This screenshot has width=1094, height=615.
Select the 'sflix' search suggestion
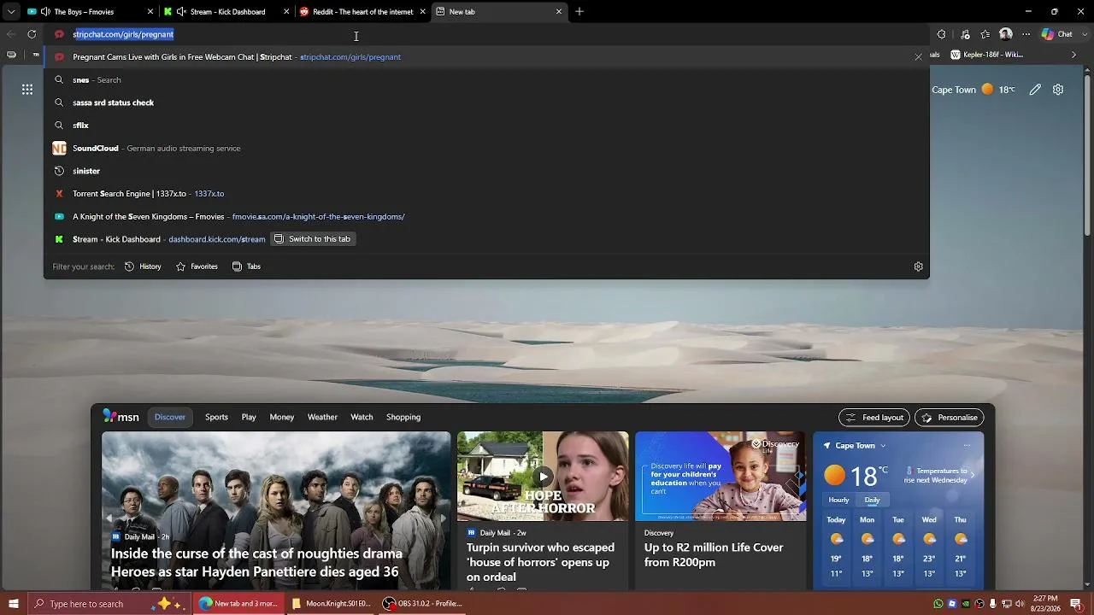click(x=486, y=126)
